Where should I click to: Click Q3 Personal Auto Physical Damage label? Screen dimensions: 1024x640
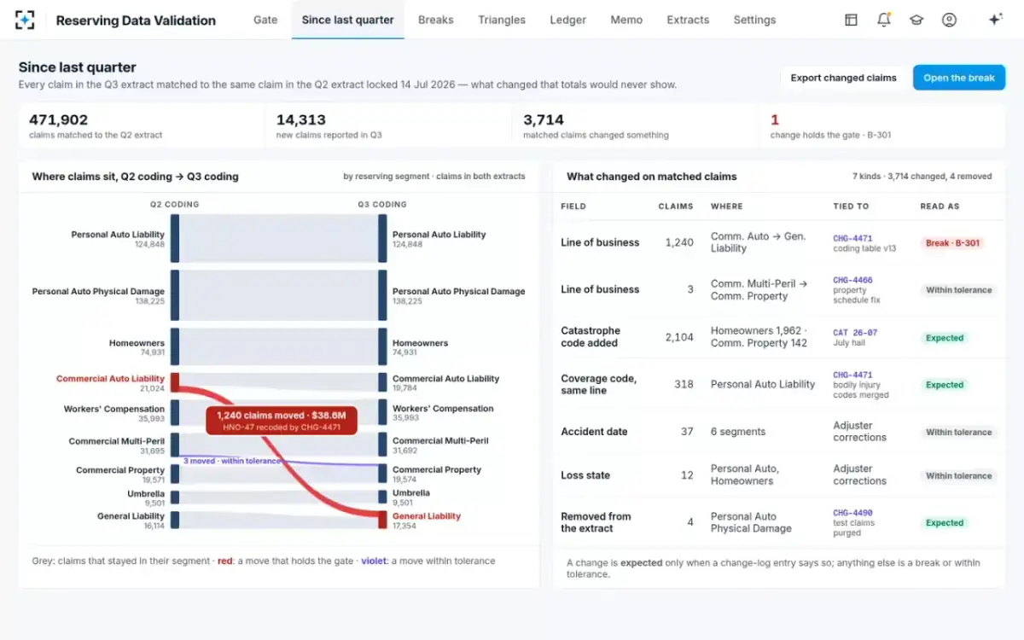(x=458, y=295)
